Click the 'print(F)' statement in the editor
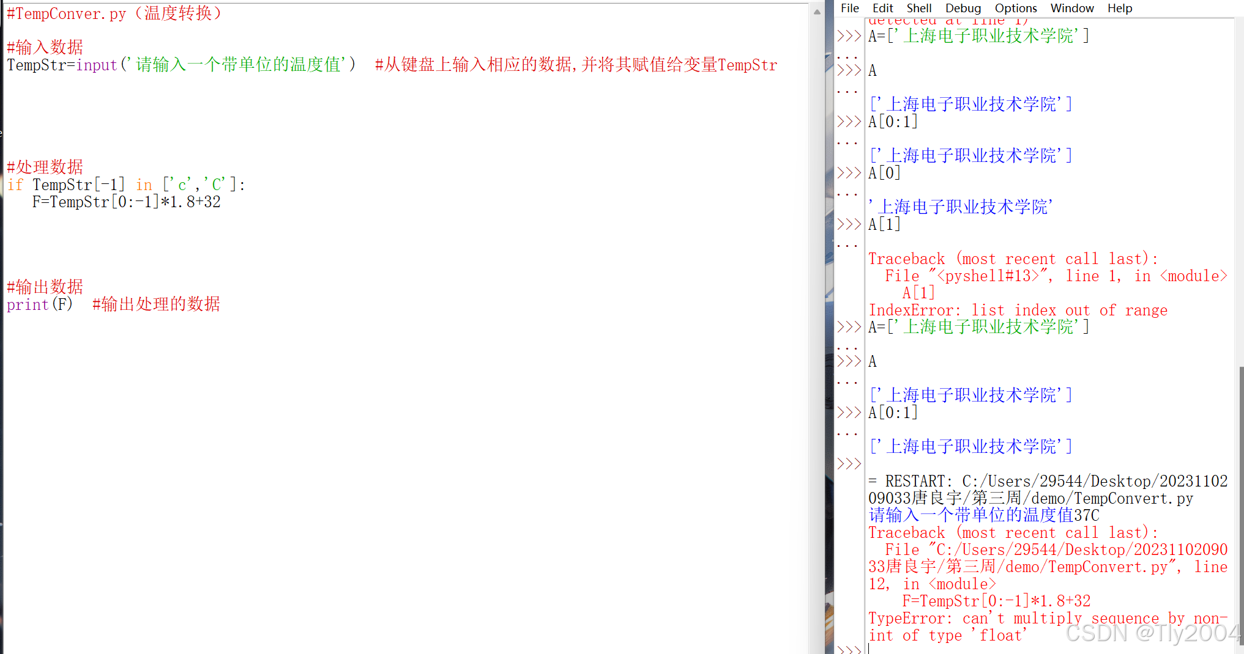This screenshot has height=654, width=1244. coord(40,304)
